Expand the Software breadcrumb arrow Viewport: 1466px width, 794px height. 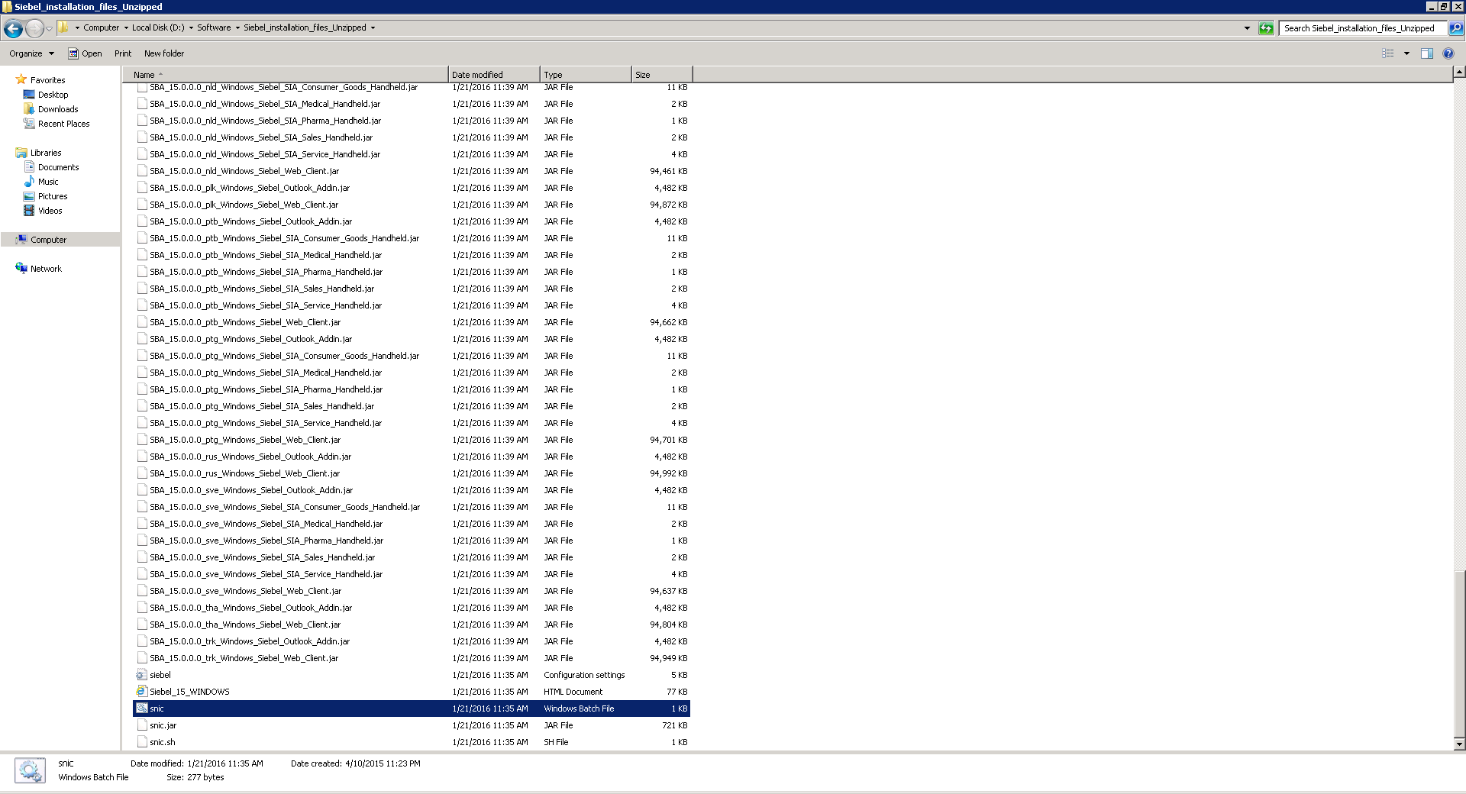[x=237, y=28]
